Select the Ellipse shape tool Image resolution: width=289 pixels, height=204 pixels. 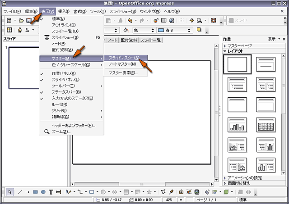(x=43, y=191)
